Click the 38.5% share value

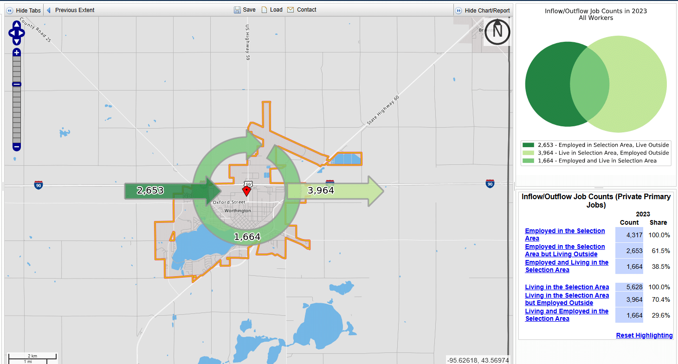coord(661,266)
